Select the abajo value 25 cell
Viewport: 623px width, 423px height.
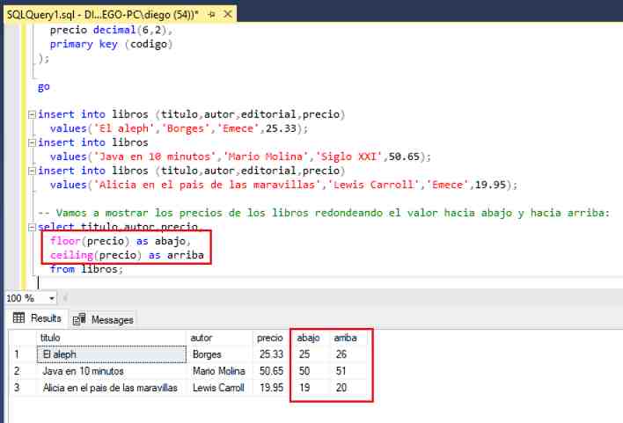311,354
